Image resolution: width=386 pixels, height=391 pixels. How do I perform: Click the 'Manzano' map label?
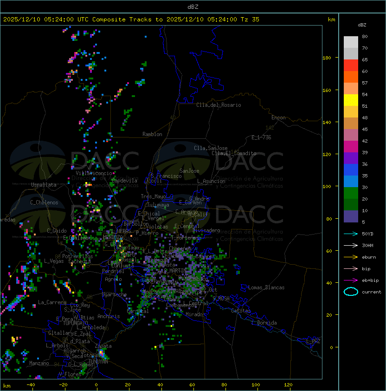(x=39, y=363)
